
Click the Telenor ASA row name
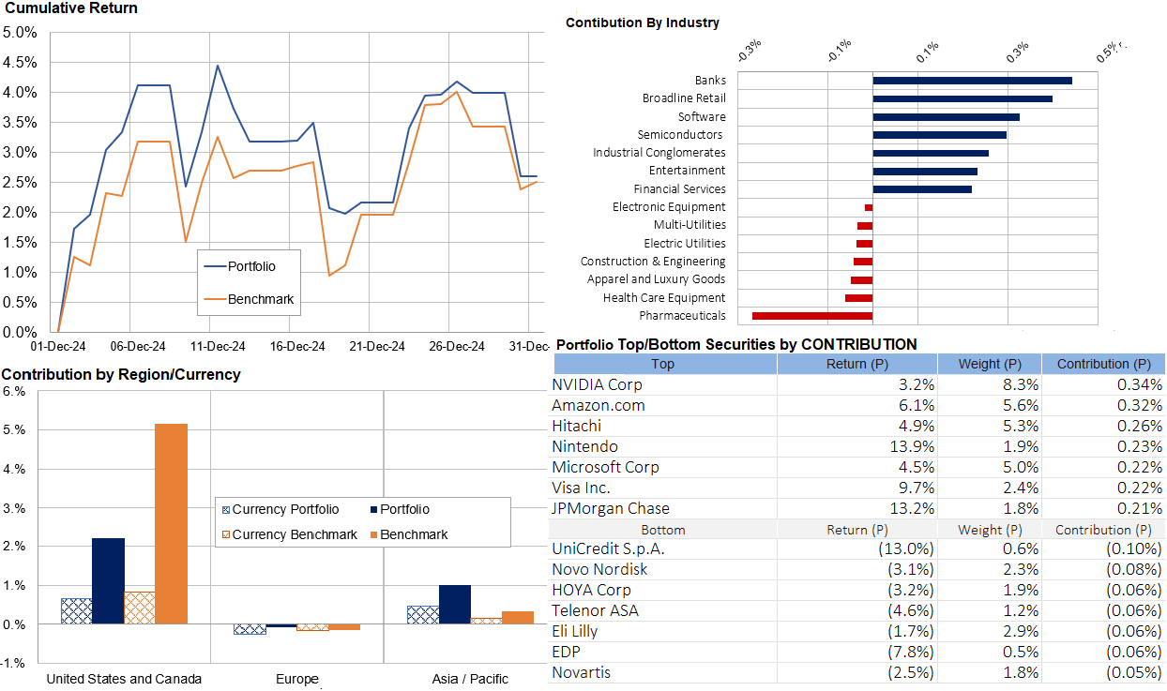click(x=595, y=610)
